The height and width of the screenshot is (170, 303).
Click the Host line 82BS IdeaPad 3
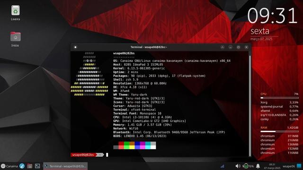[x=138, y=65]
